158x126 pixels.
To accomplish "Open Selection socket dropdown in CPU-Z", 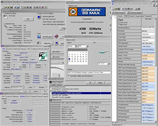I will (23, 87).
